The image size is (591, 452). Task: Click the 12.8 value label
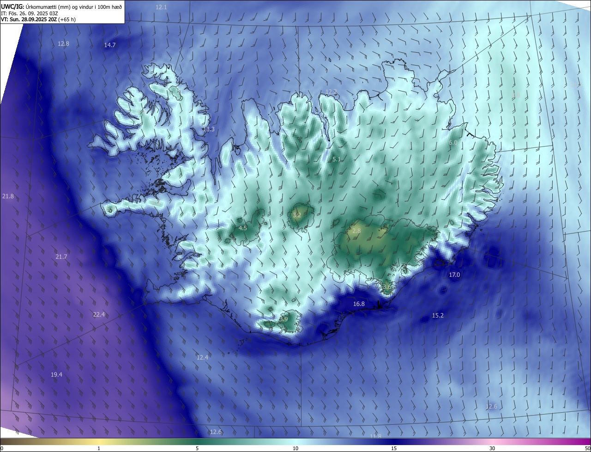(63, 43)
